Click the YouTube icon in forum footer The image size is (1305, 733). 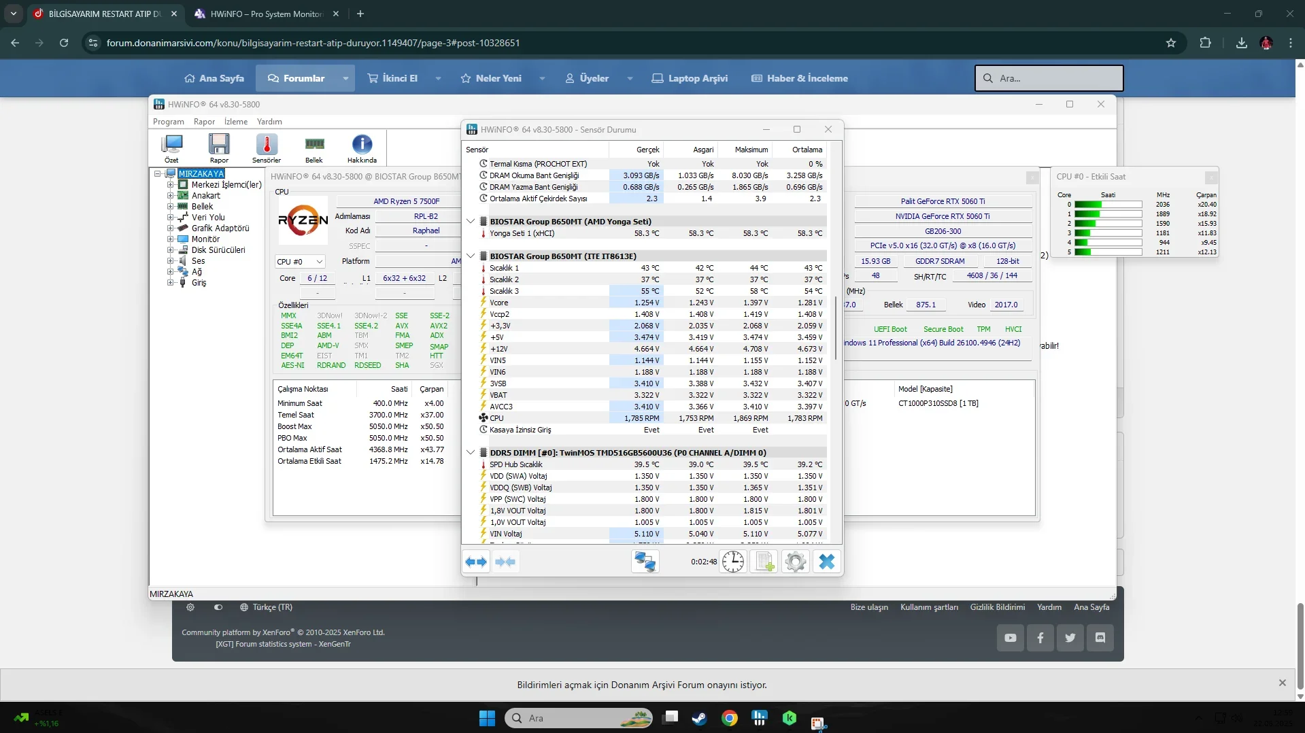click(x=1010, y=638)
